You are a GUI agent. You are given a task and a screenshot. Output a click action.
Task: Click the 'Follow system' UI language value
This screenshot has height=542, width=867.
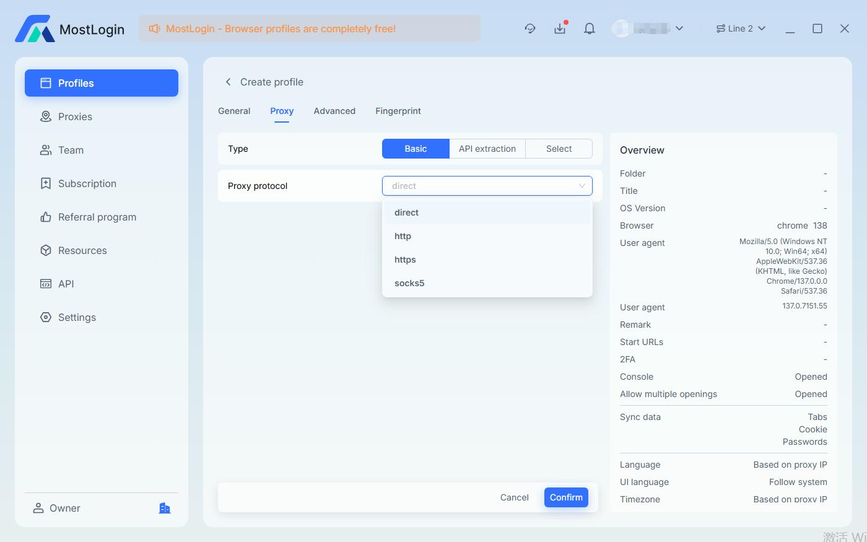coord(798,482)
